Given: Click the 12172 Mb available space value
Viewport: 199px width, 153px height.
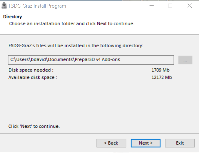Looking at the screenshot, I should 161,77.
